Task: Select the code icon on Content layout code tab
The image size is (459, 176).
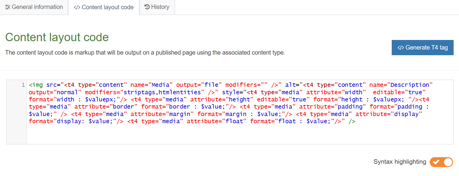Action: pyautogui.click(x=77, y=7)
